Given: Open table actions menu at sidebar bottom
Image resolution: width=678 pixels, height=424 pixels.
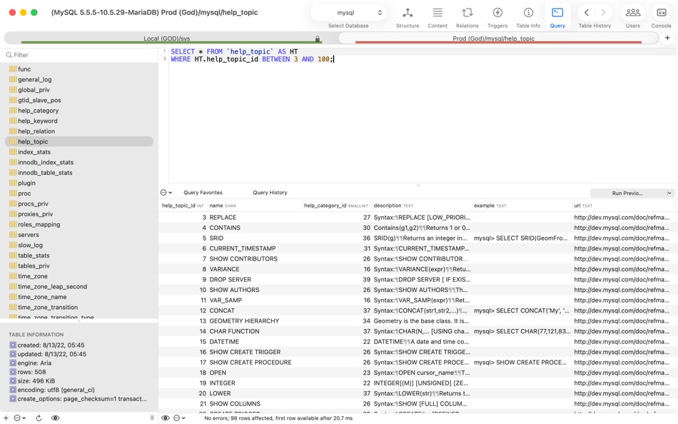Looking at the screenshot, I should [19, 418].
